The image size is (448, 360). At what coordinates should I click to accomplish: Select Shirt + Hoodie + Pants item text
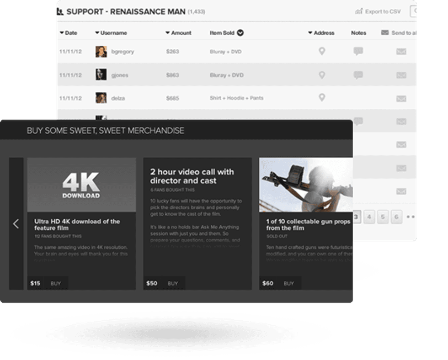(237, 98)
